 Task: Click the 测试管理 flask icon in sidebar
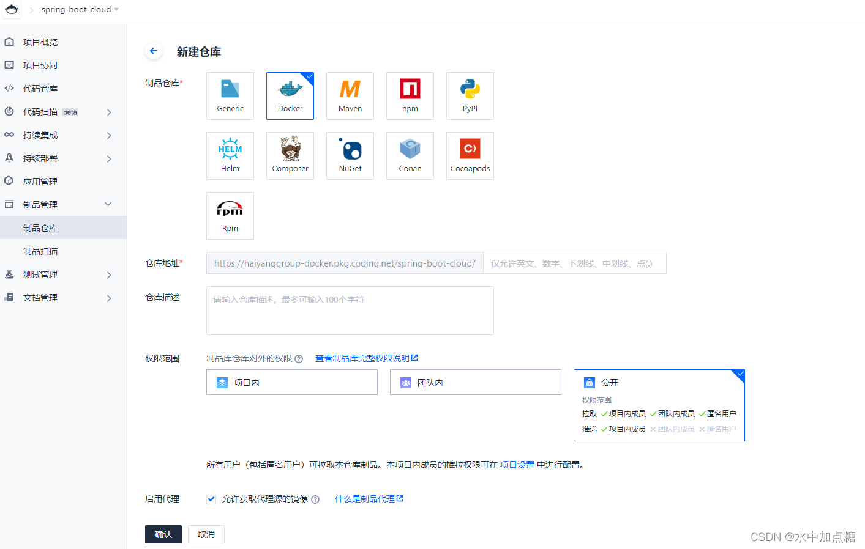coord(9,274)
